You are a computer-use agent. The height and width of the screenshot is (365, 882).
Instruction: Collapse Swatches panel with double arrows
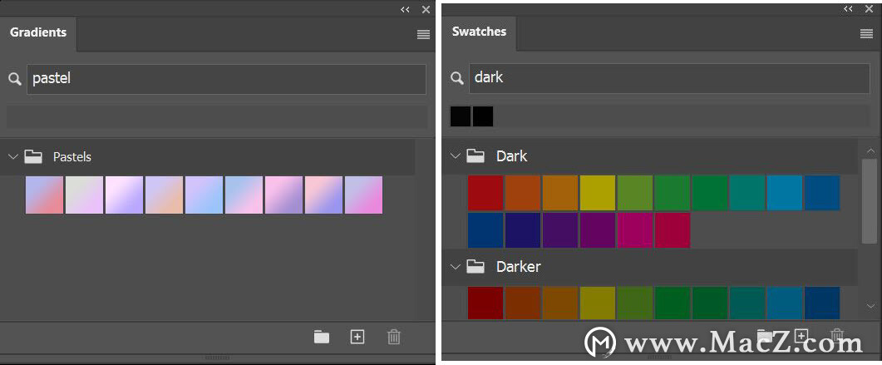[848, 9]
